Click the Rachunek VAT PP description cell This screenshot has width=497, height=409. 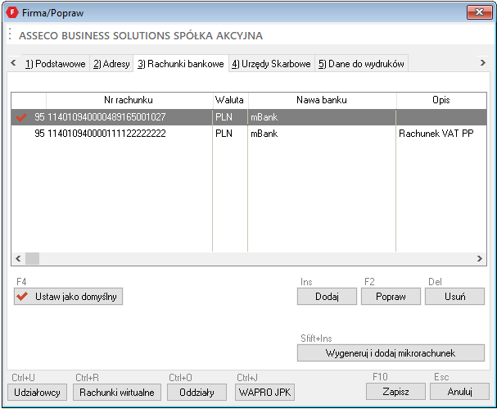coord(441,134)
